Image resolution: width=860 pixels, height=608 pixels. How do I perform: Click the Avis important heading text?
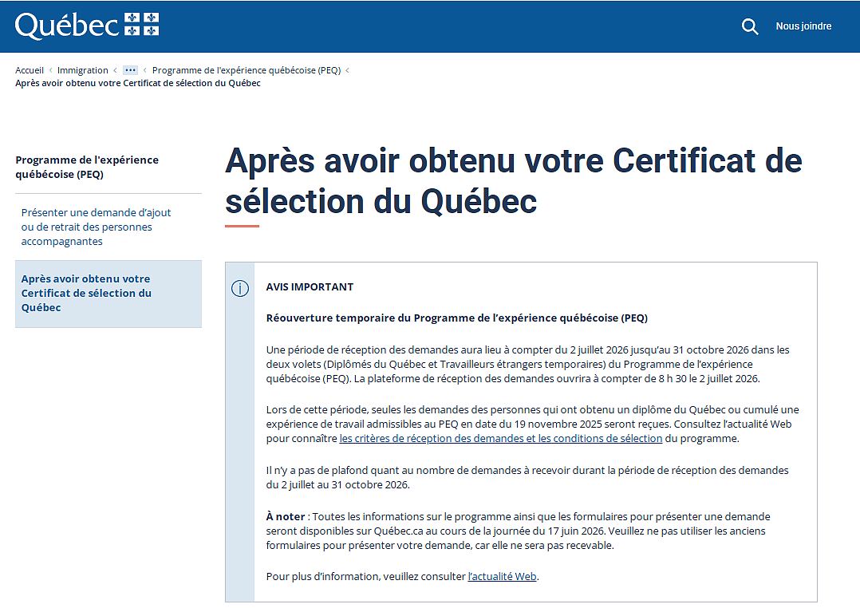click(x=310, y=287)
